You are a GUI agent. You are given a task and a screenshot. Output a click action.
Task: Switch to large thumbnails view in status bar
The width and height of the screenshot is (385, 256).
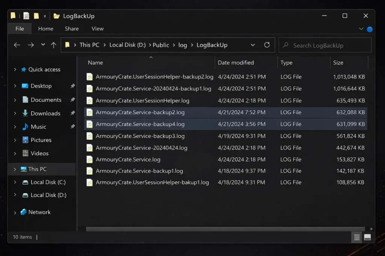tap(368, 237)
